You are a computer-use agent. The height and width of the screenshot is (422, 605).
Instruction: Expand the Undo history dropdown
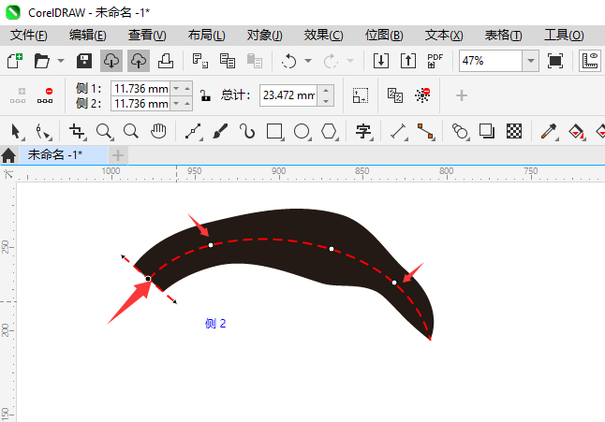click(x=308, y=61)
